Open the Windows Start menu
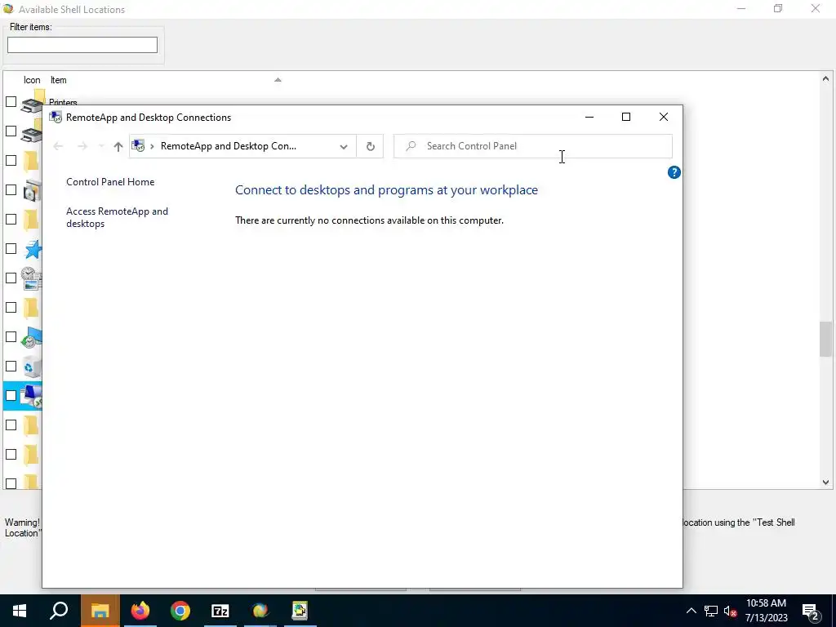Image resolution: width=836 pixels, height=627 pixels. [20, 611]
